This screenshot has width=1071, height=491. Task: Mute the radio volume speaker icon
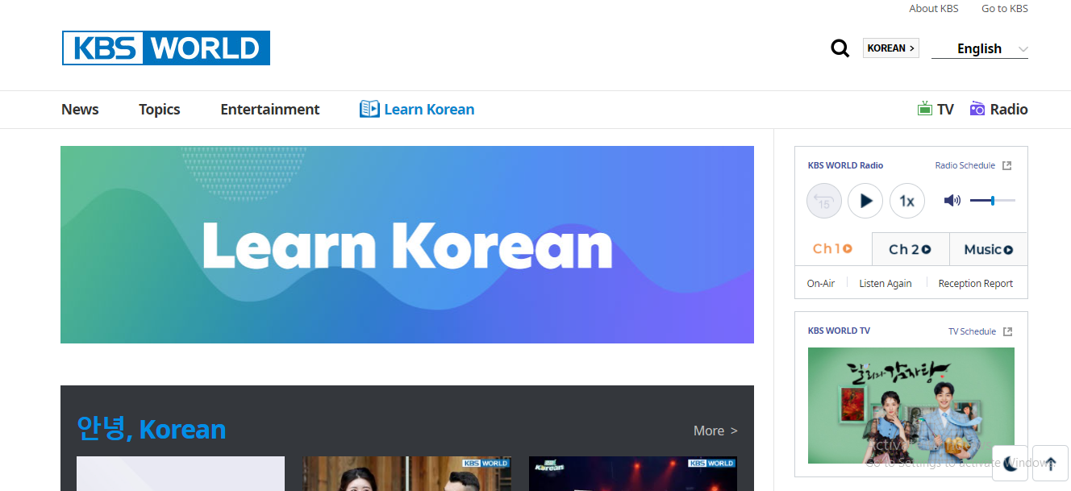[x=952, y=201]
